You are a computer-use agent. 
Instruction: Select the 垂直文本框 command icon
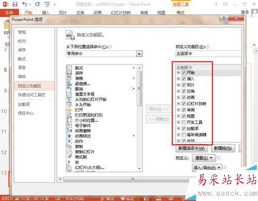(69, 94)
